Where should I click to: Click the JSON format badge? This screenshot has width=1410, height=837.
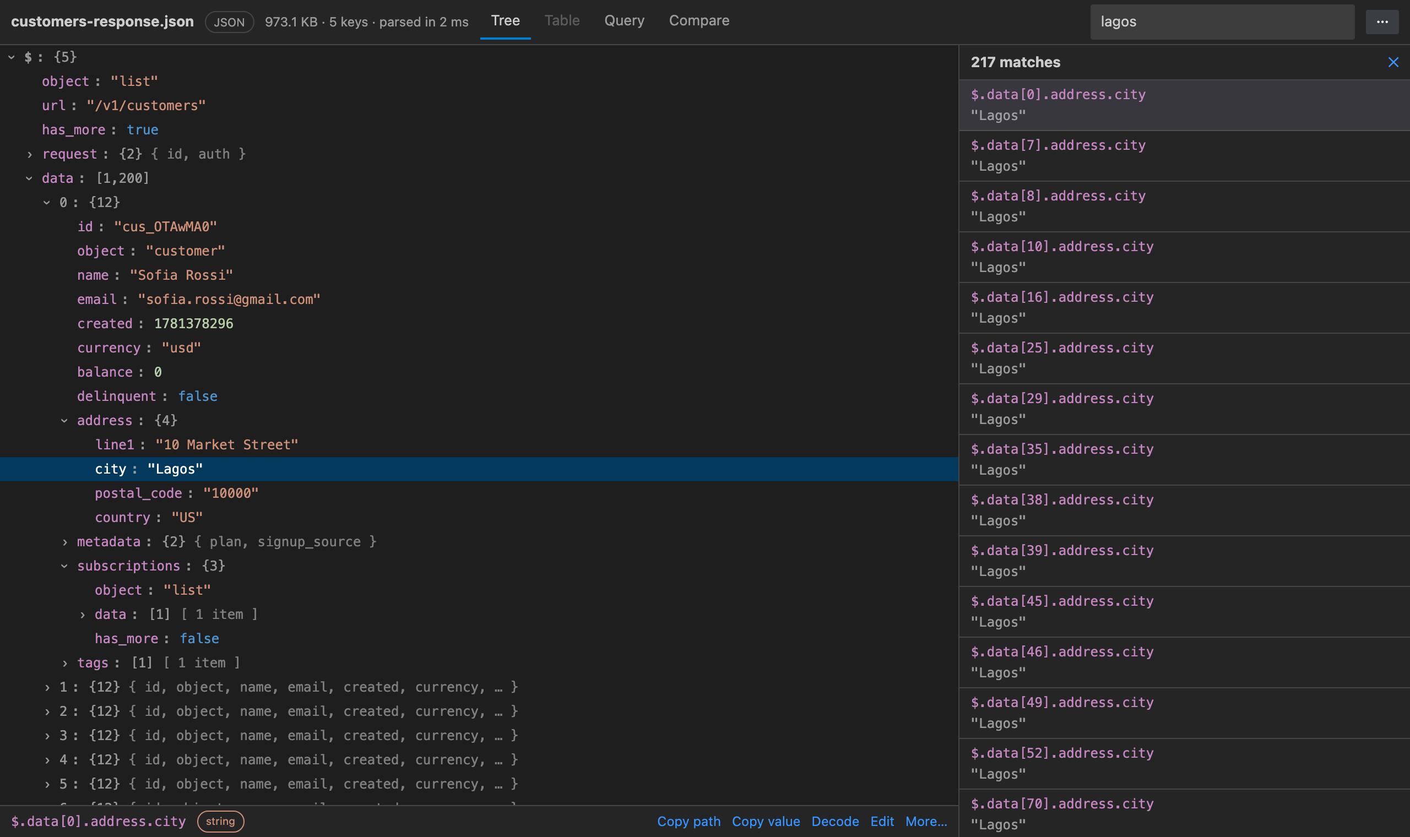[229, 22]
